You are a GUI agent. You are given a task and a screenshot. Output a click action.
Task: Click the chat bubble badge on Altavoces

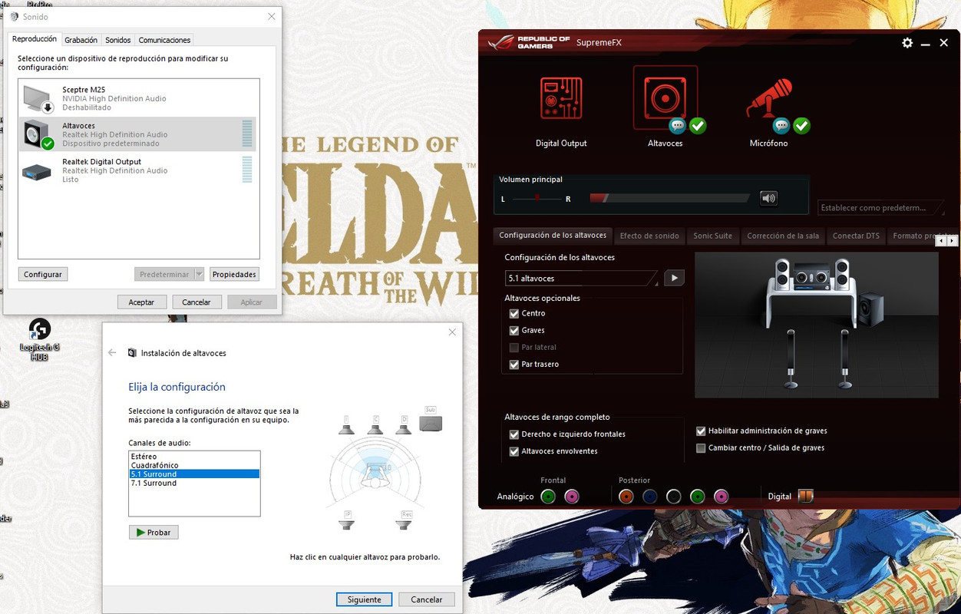point(677,125)
